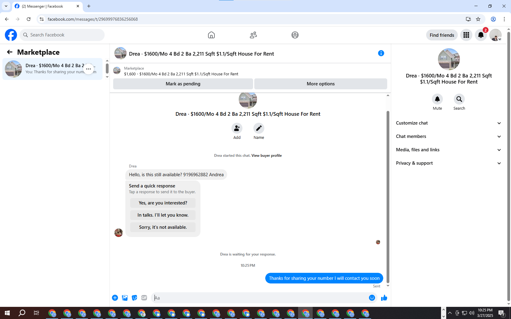The image size is (511, 319).
Task: Focus the Search Facebook field
Action: [x=62, y=35]
